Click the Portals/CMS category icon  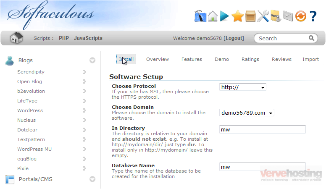click(x=10, y=179)
